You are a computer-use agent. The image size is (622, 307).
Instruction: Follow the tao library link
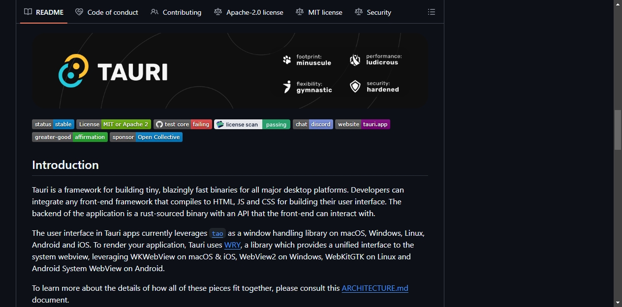218,233
